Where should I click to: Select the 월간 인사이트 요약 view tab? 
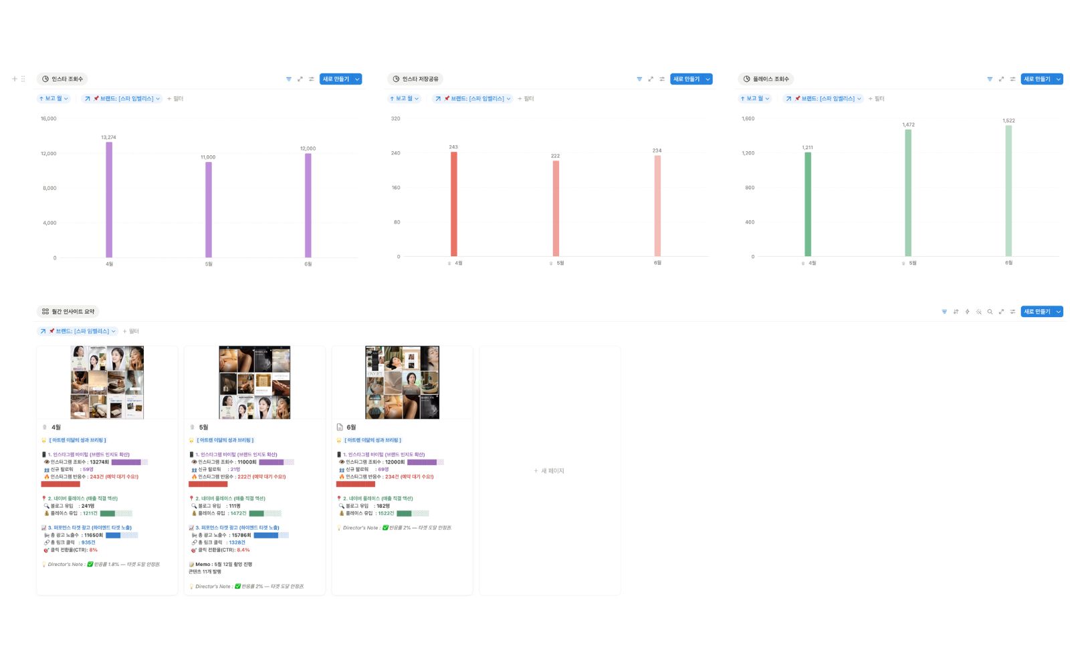coord(68,312)
